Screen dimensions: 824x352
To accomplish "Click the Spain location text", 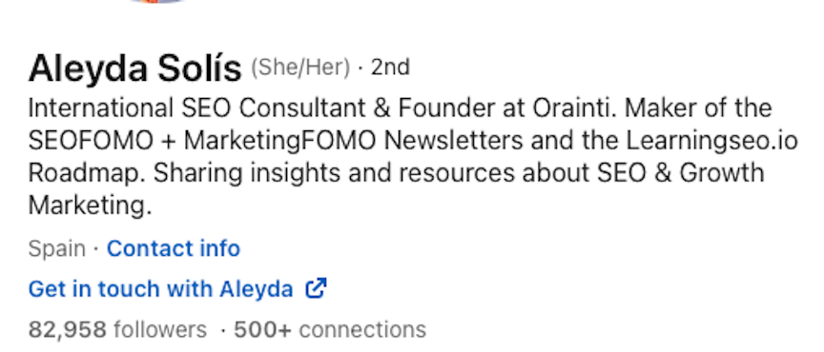I will 57,248.
